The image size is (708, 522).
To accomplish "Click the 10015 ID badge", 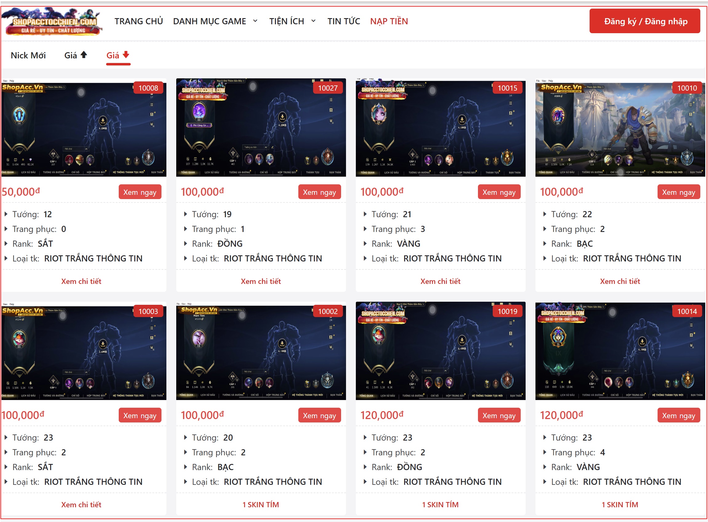I will click(x=508, y=88).
